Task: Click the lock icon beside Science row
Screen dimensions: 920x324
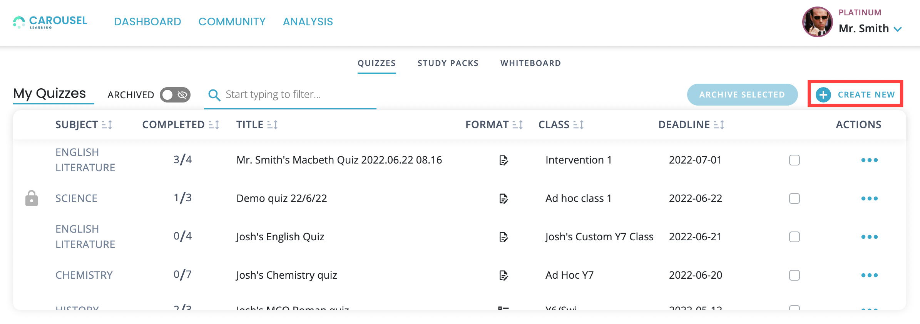Action: (32, 198)
